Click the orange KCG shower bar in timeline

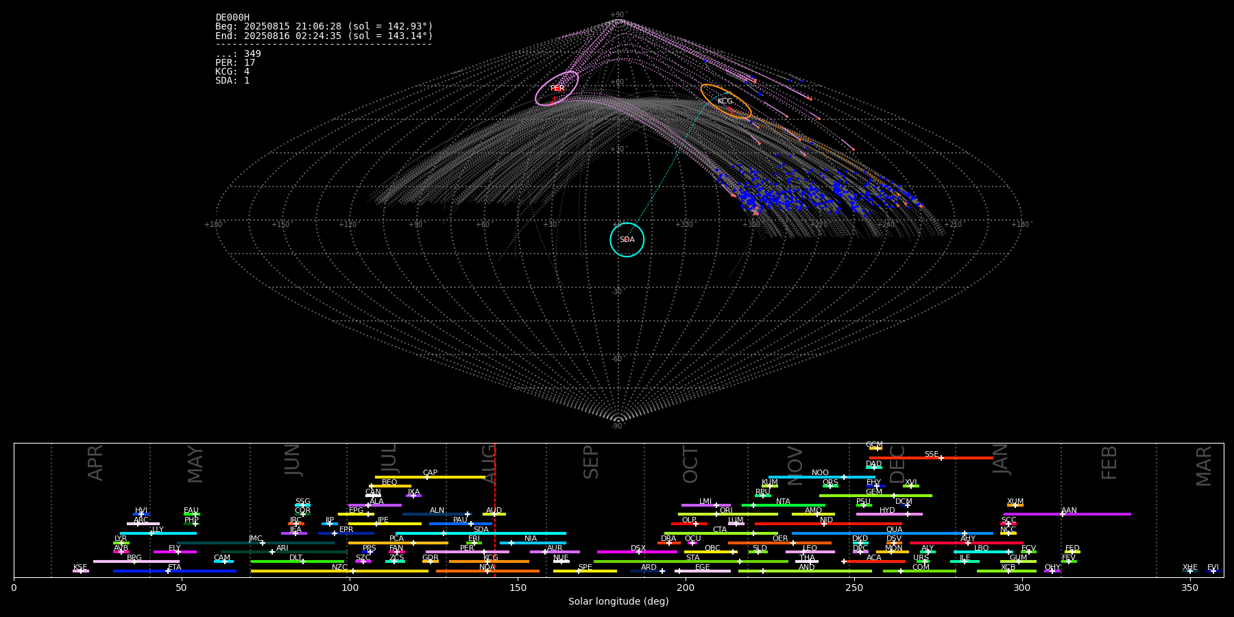[x=489, y=561]
